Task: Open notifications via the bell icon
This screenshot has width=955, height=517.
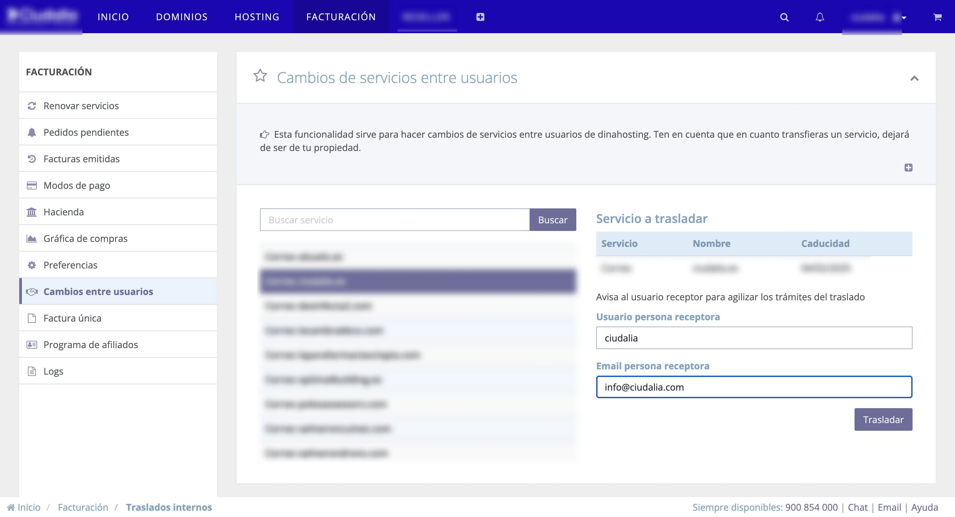Action: pos(820,17)
